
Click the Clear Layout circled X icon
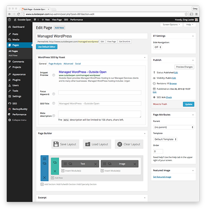pyautogui.click(x=119, y=144)
